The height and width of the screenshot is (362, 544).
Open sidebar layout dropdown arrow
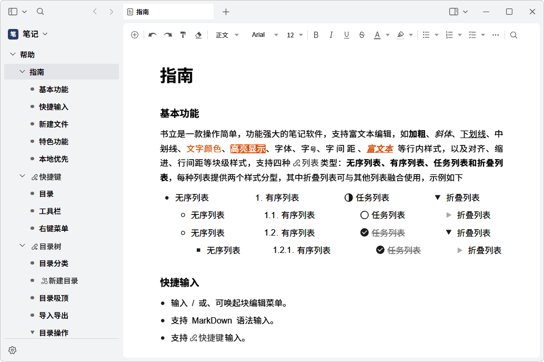(x=25, y=12)
